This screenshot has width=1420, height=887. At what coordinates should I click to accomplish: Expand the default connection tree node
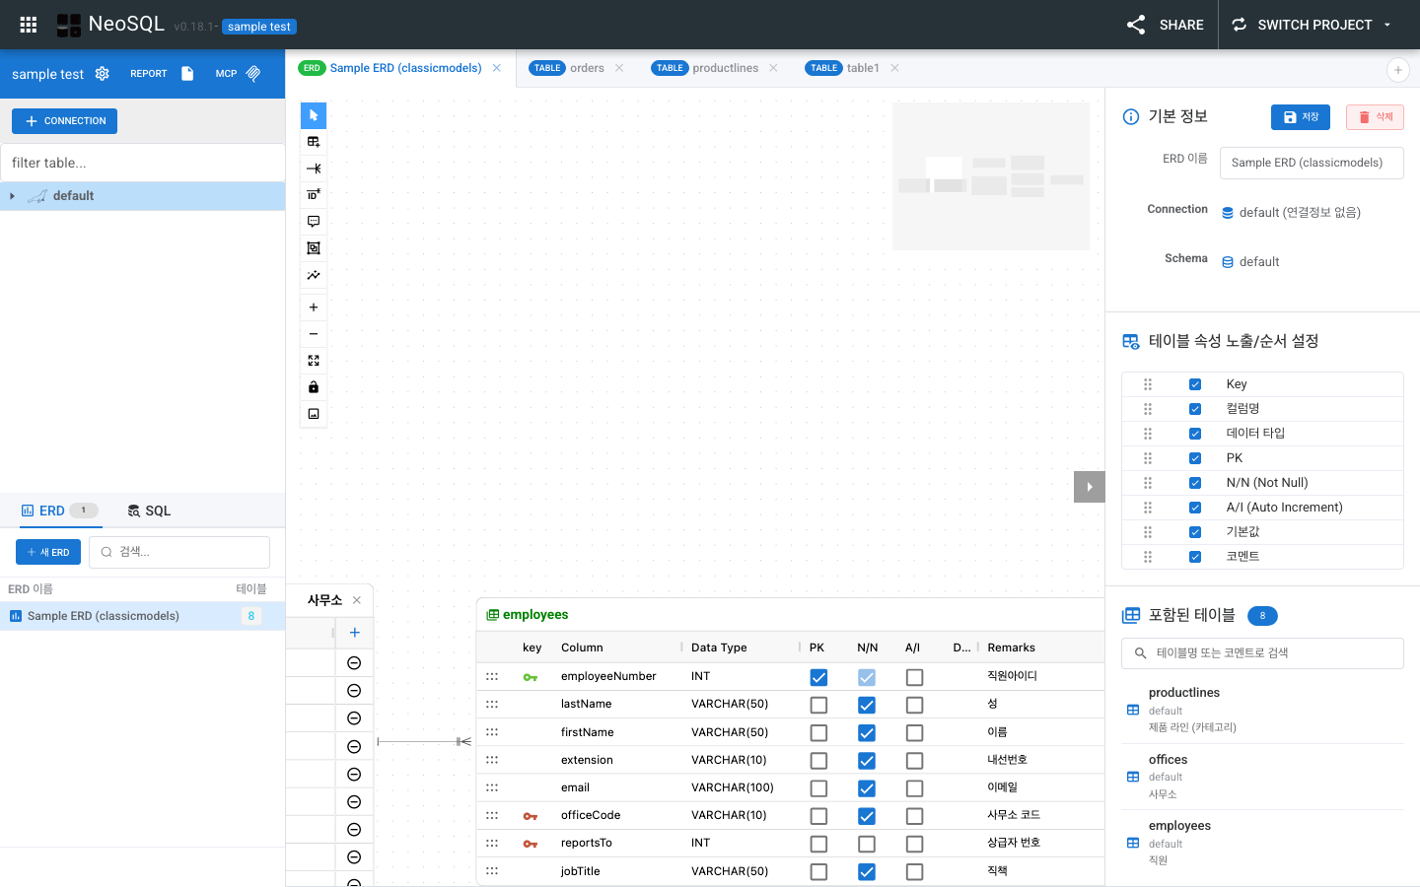click(12, 196)
